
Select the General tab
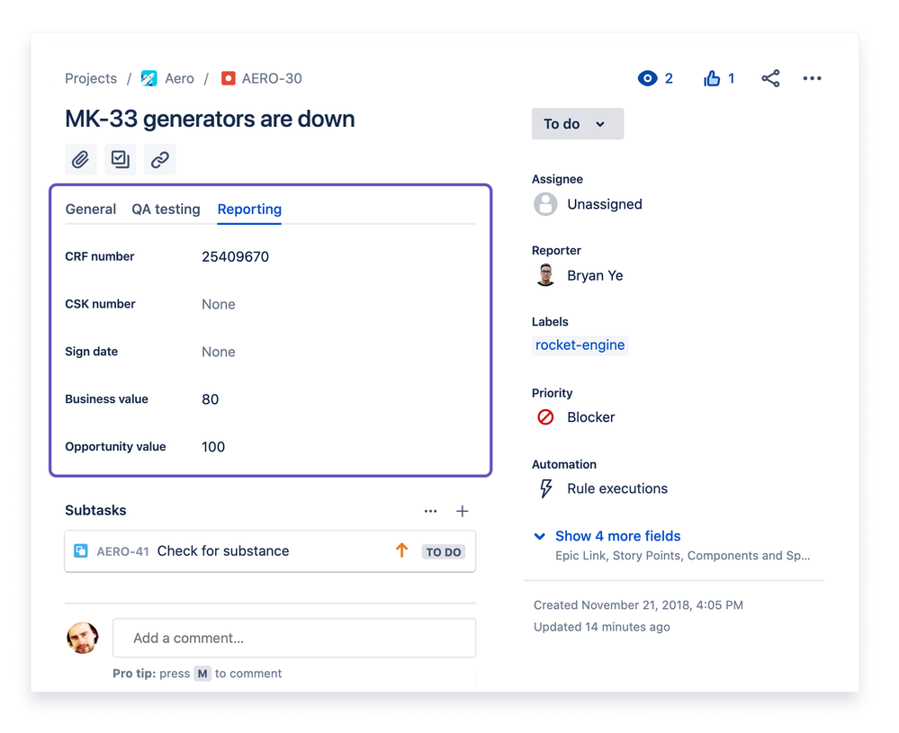click(90, 209)
